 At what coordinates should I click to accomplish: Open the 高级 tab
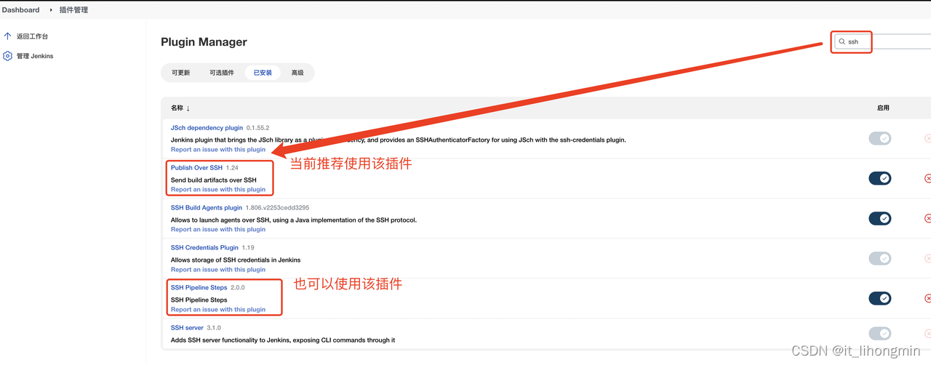(x=297, y=73)
